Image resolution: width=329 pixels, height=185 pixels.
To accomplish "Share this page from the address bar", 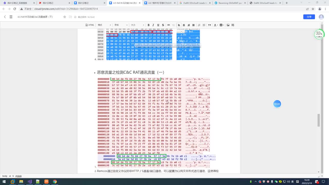I will pos(307,9).
